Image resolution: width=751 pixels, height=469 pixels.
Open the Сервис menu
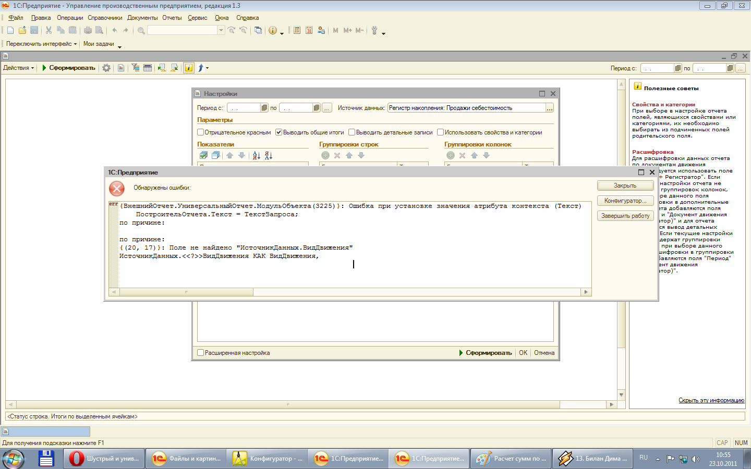point(198,18)
